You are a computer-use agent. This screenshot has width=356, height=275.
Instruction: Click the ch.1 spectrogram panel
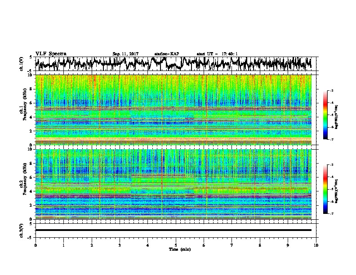click(x=174, y=110)
